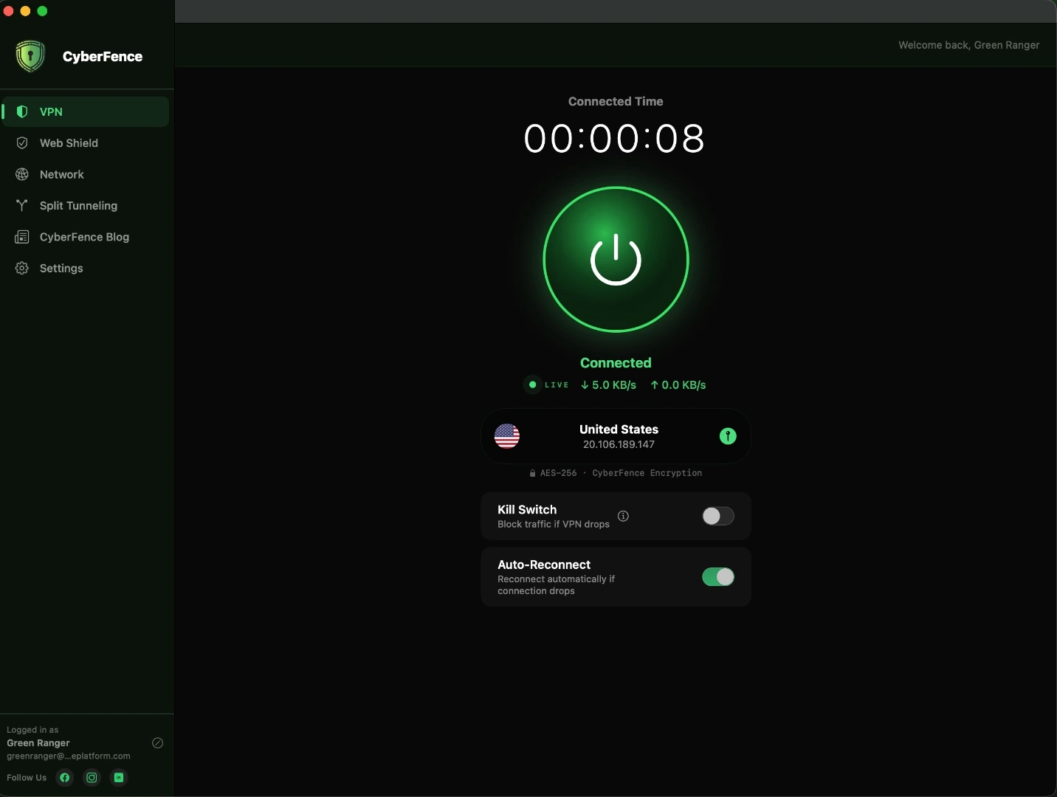1057x797 pixels.
Task: Select Split Tunneling in the sidebar
Action: tap(86, 206)
